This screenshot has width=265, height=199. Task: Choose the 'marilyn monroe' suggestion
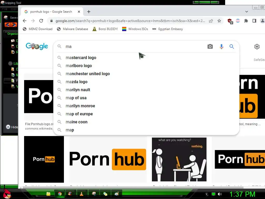click(x=146, y=106)
